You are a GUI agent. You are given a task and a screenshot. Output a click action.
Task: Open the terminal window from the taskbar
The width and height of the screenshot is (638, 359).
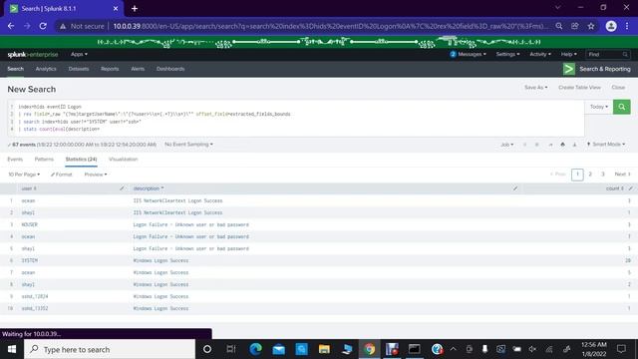(415, 349)
